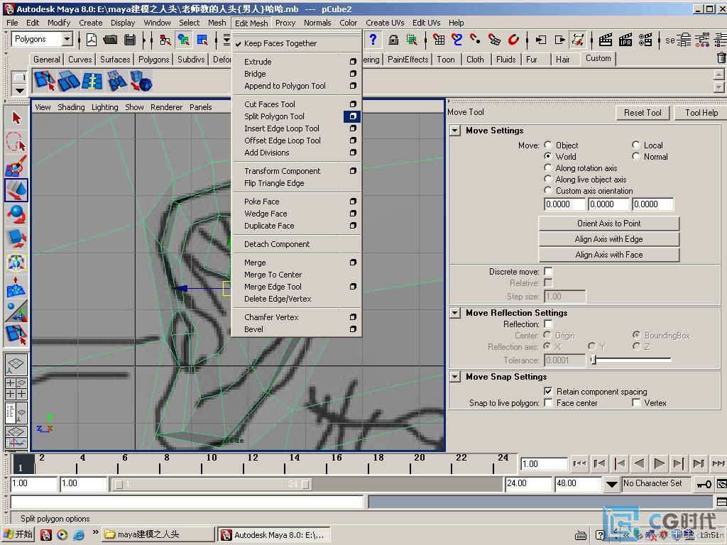This screenshot has width=727, height=545.
Task: Choose the Local move radio option
Action: tap(636, 145)
